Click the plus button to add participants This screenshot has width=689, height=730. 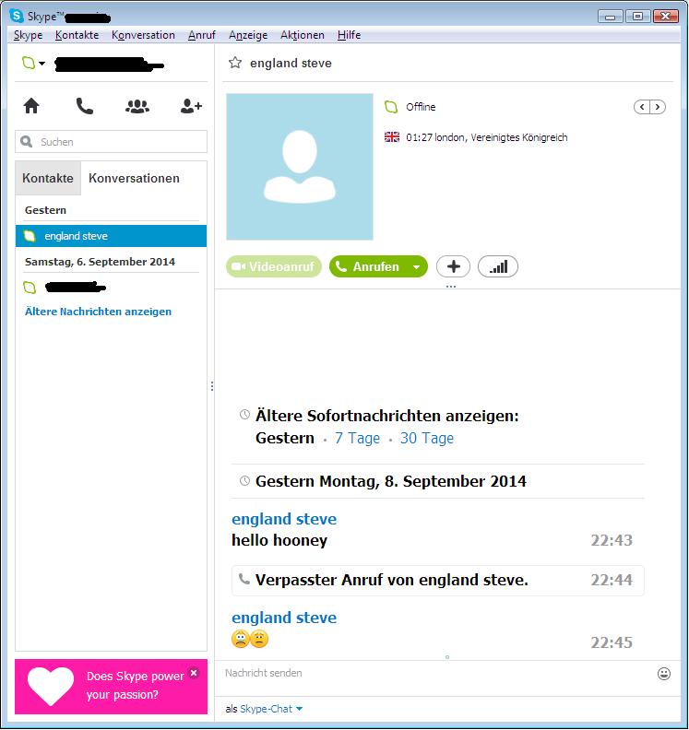tap(453, 266)
